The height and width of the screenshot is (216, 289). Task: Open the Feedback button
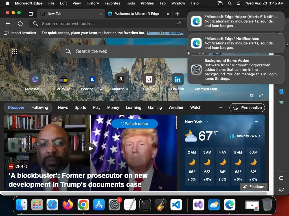[254, 187]
